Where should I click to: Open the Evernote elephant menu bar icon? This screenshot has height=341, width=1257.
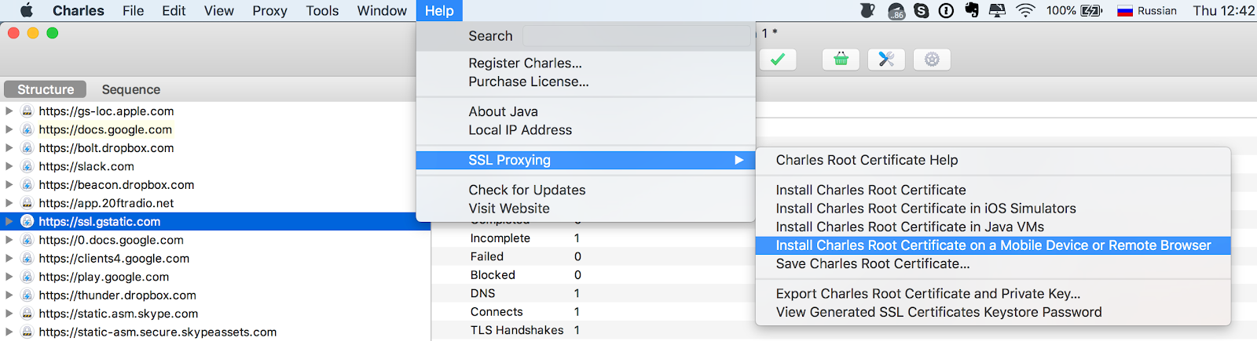tap(972, 10)
